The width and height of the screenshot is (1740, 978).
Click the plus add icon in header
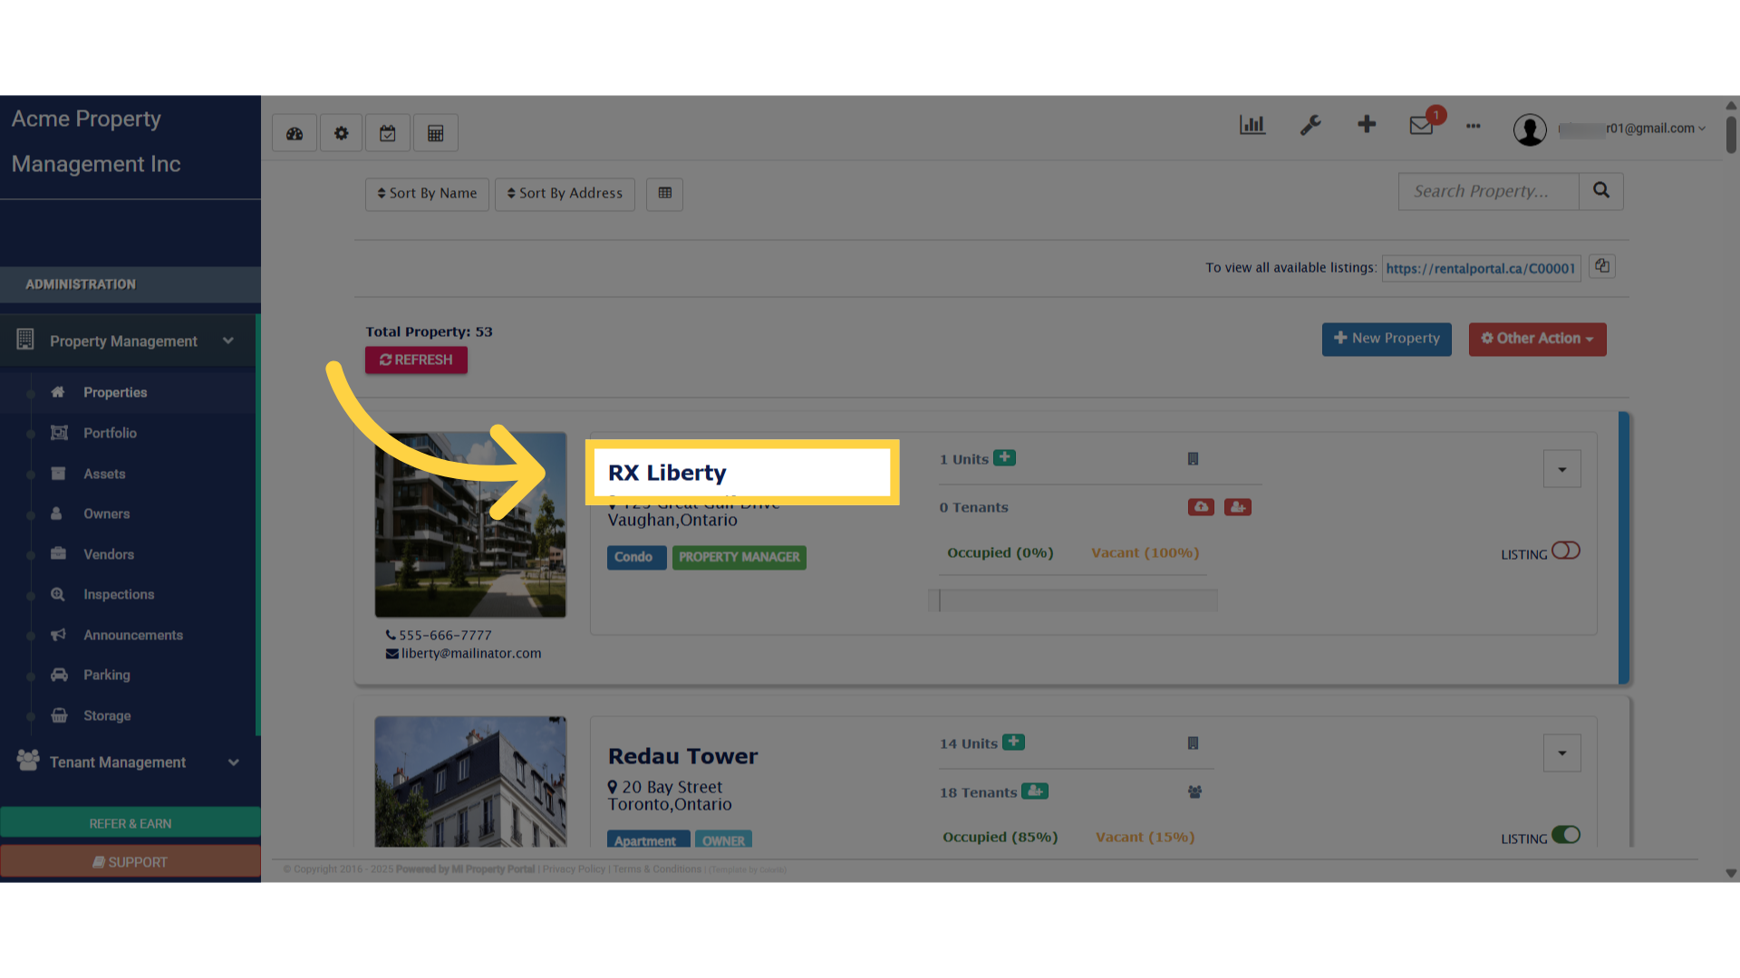click(1367, 124)
